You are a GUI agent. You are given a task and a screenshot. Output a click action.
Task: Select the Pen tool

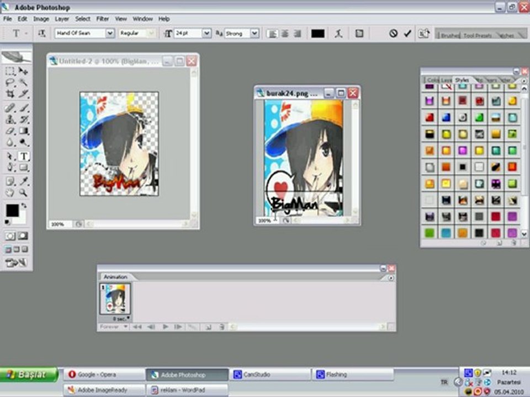tap(10, 168)
